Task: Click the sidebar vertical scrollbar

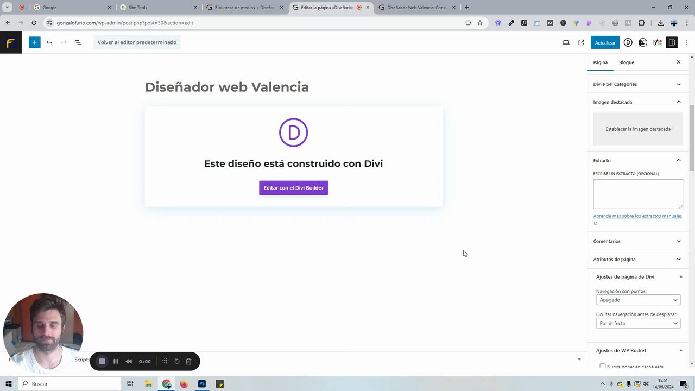Action: click(692, 137)
